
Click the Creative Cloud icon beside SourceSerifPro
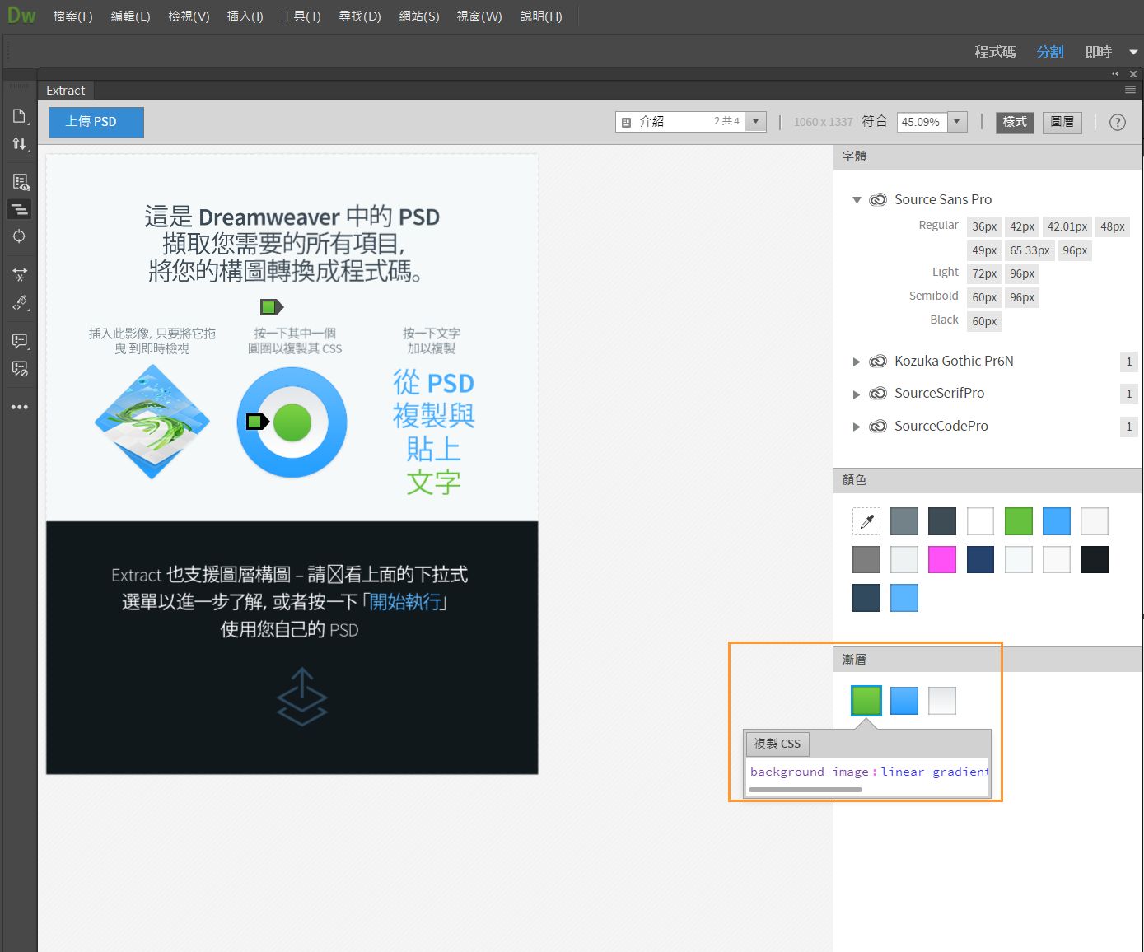[x=879, y=393]
